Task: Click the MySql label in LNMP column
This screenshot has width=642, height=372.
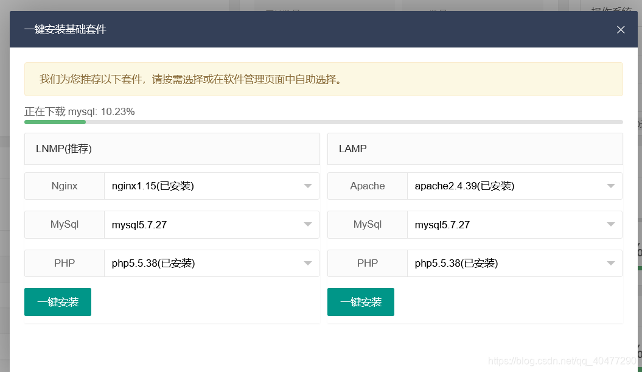Action: point(65,225)
